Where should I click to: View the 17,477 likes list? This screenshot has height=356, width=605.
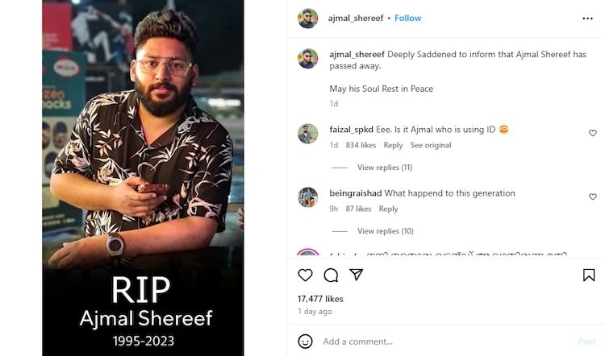[x=320, y=299]
